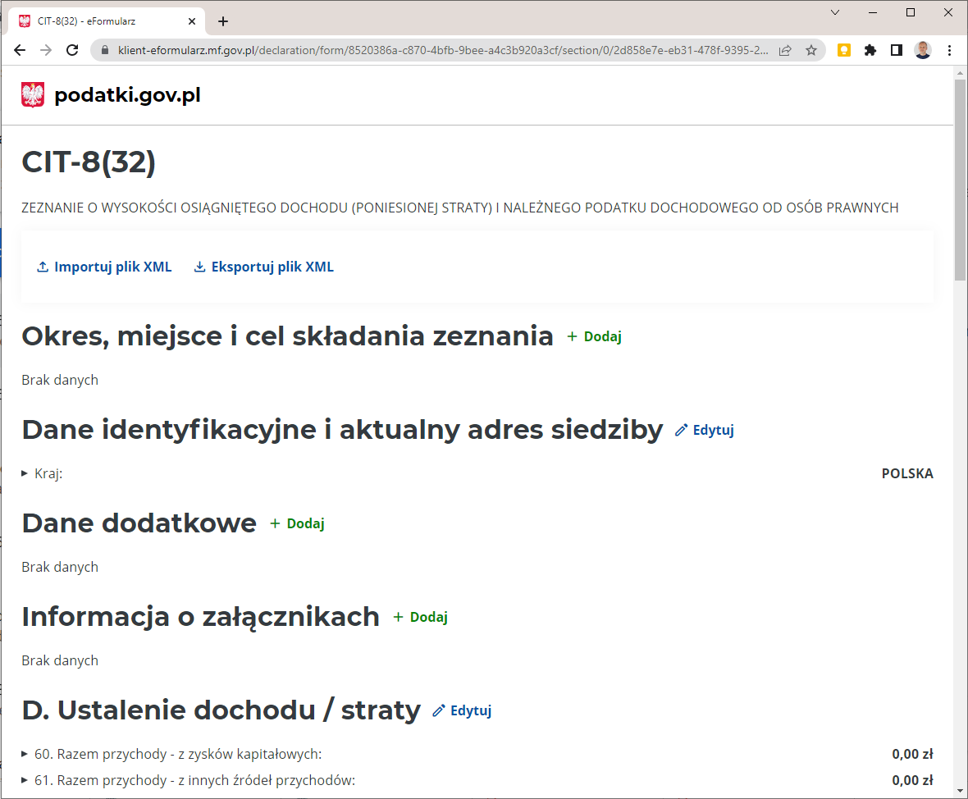The width and height of the screenshot is (968, 799).
Task: Click Eksportuj plik XML
Action: click(x=263, y=267)
